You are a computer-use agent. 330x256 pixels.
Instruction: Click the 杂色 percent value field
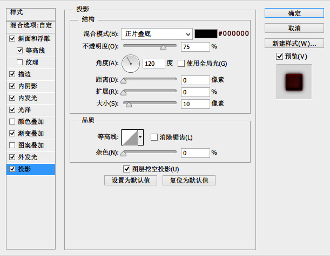pyautogui.click(x=196, y=153)
